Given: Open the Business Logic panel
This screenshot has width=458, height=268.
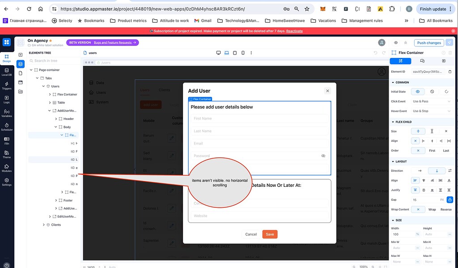Looking at the screenshot, I should point(7,99).
